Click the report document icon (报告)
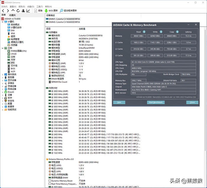207x188 pixels. coord(35,11)
